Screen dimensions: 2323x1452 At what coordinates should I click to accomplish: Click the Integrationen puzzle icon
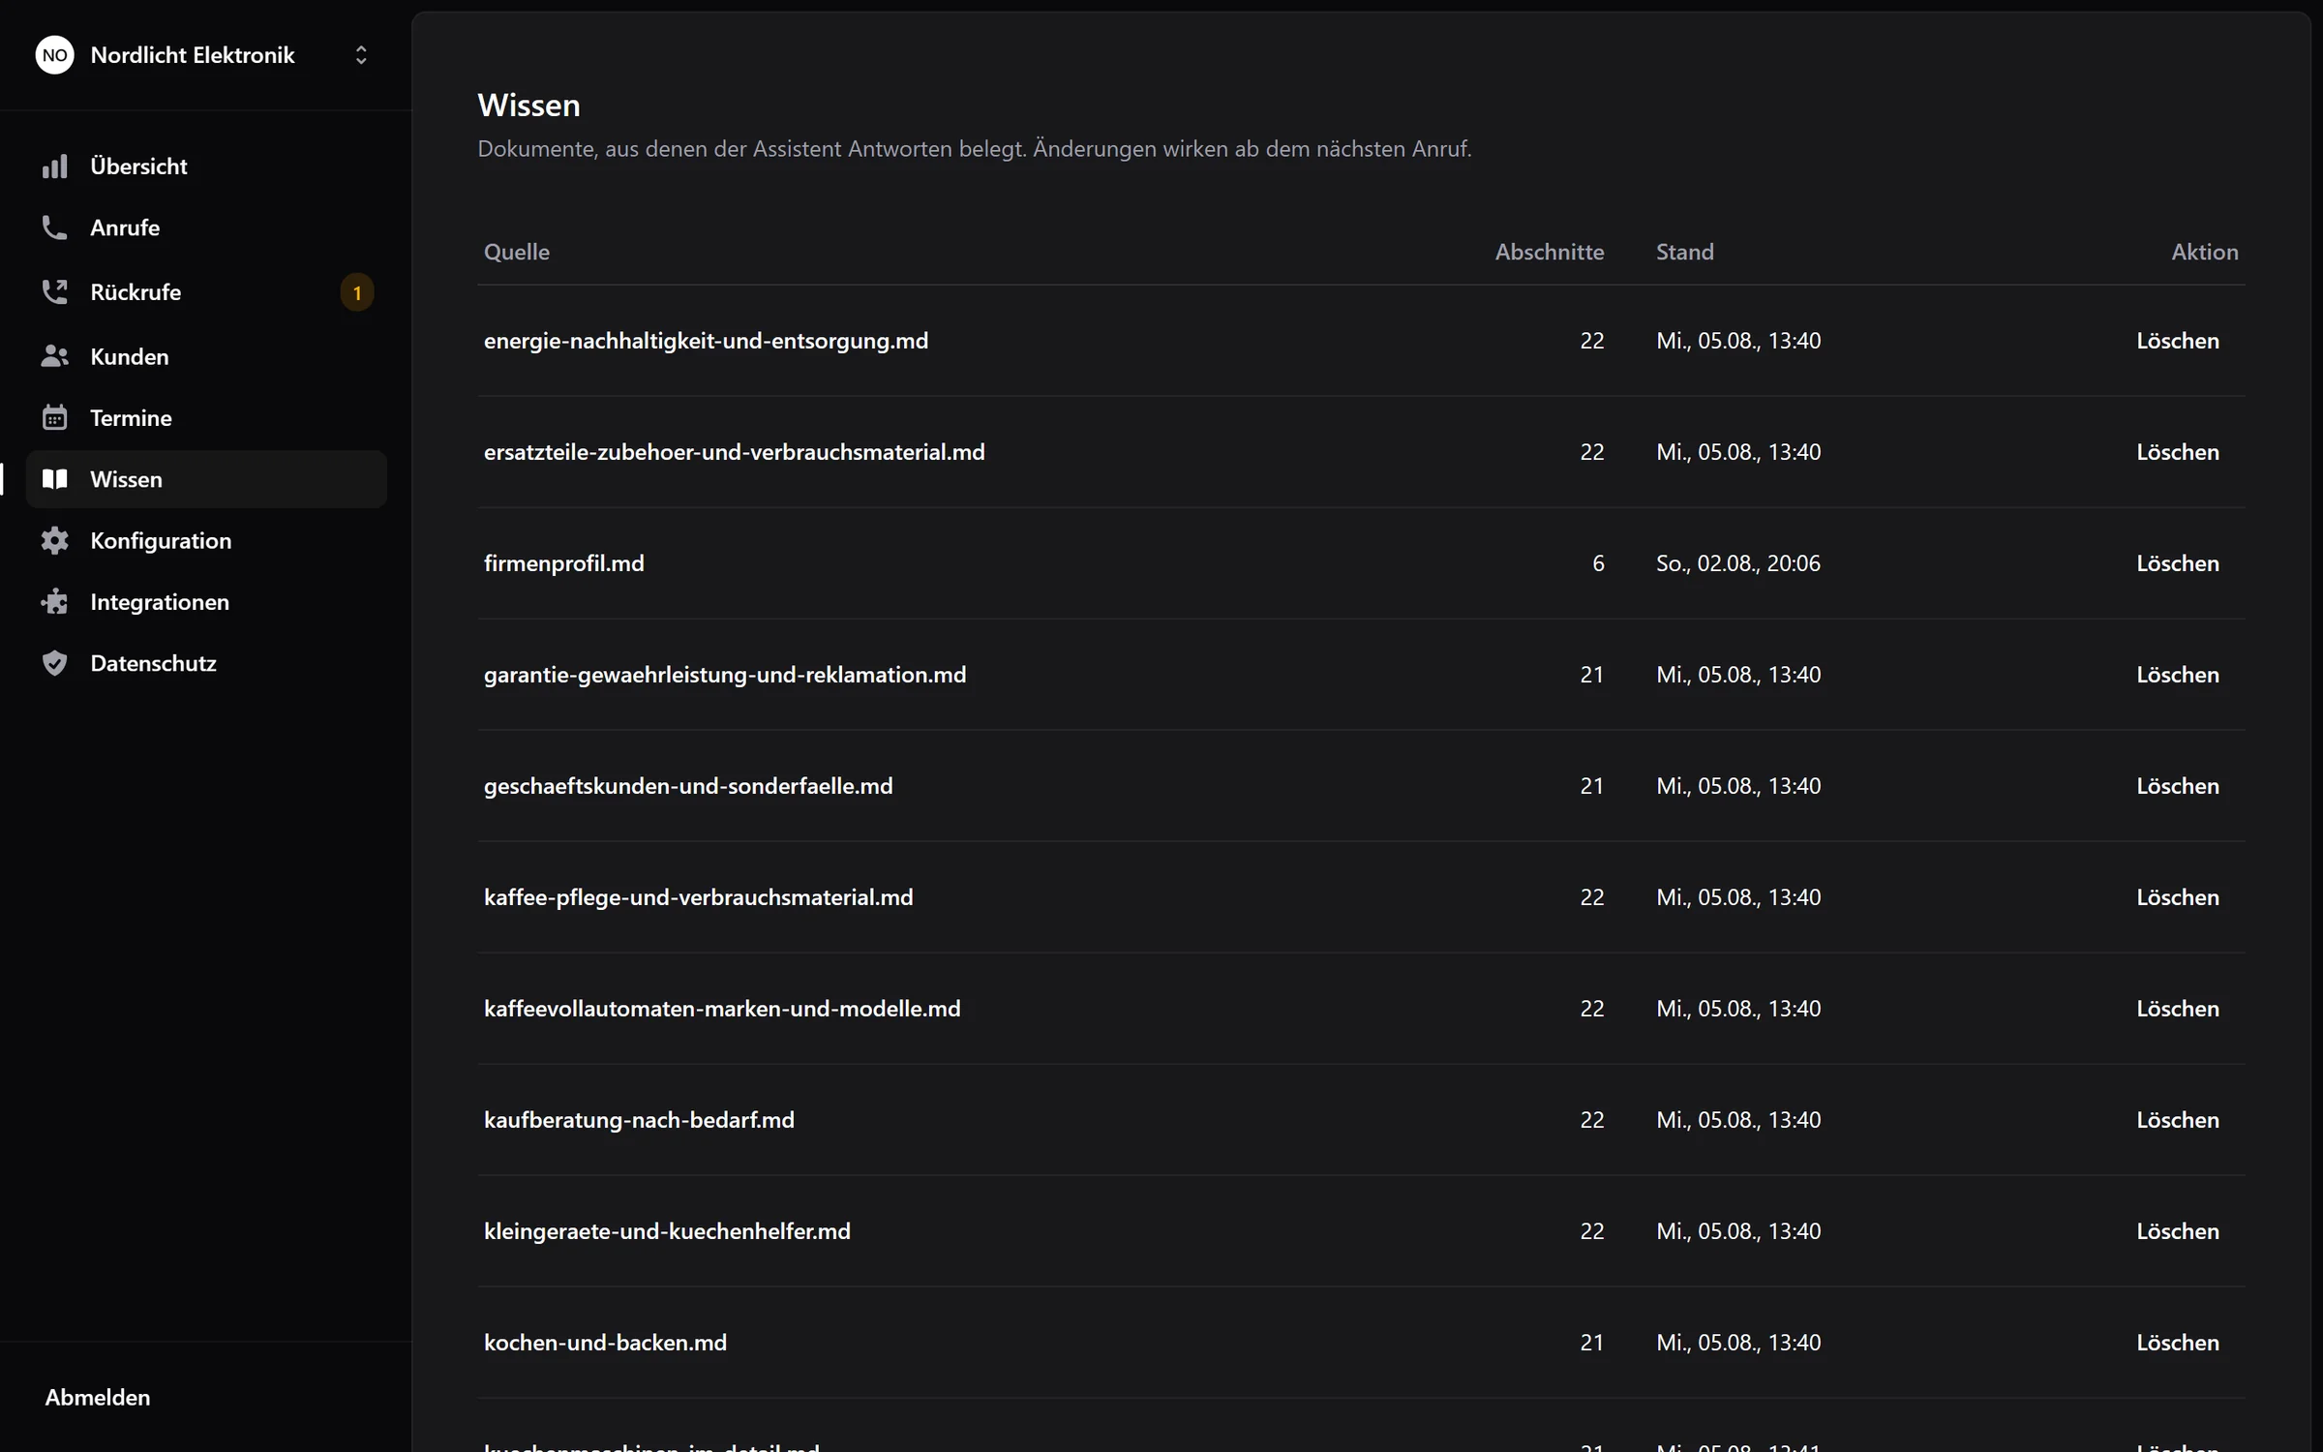point(55,602)
